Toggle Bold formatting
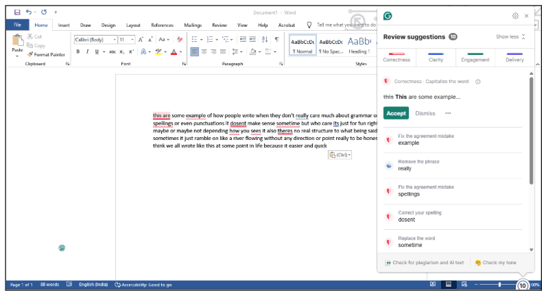 click(78, 52)
